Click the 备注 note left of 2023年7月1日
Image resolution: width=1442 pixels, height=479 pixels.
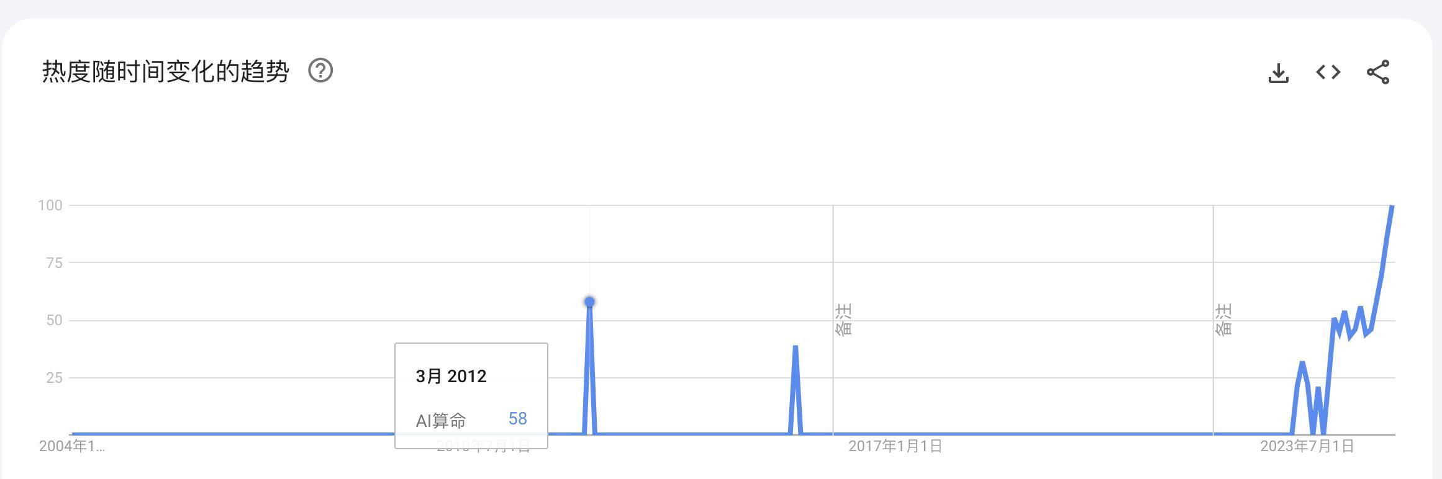[x=1223, y=320]
